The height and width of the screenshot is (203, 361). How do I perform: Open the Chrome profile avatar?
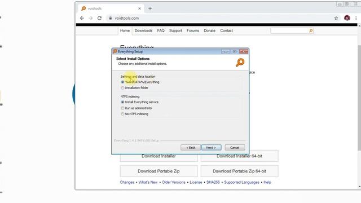pyautogui.click(x=347, y=18)
